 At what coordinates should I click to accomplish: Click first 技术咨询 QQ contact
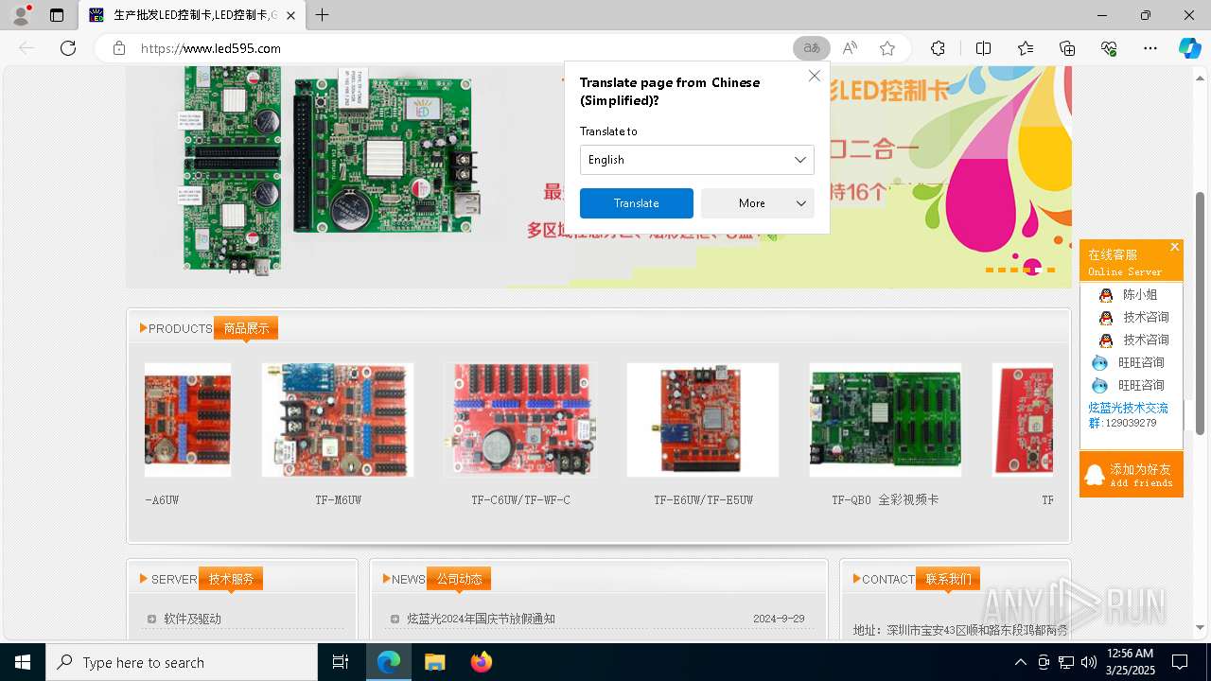[x=1133, y=317]
